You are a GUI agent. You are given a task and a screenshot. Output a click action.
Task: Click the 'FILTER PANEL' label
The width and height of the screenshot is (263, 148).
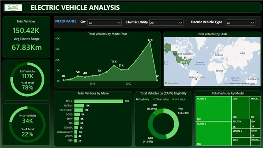66,21
